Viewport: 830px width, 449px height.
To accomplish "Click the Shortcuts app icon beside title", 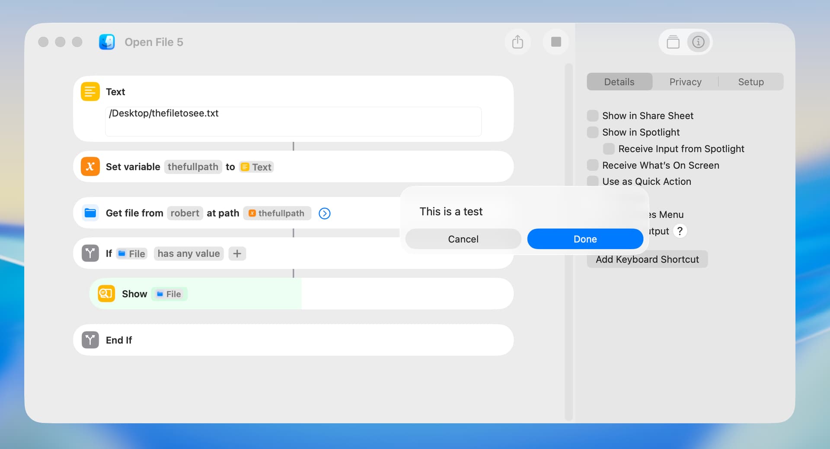I will (x=107, y=42).
